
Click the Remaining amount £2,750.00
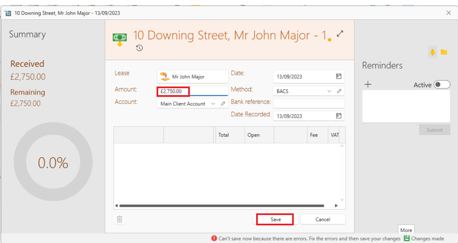click(25, 103)
